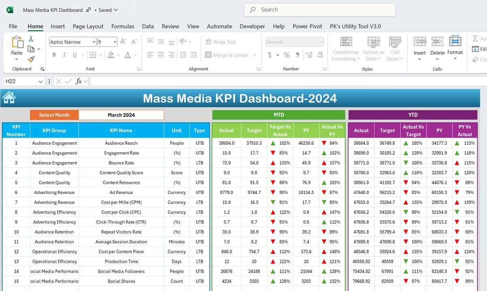Click the Fill button in the Editing group

coord(479,49)
